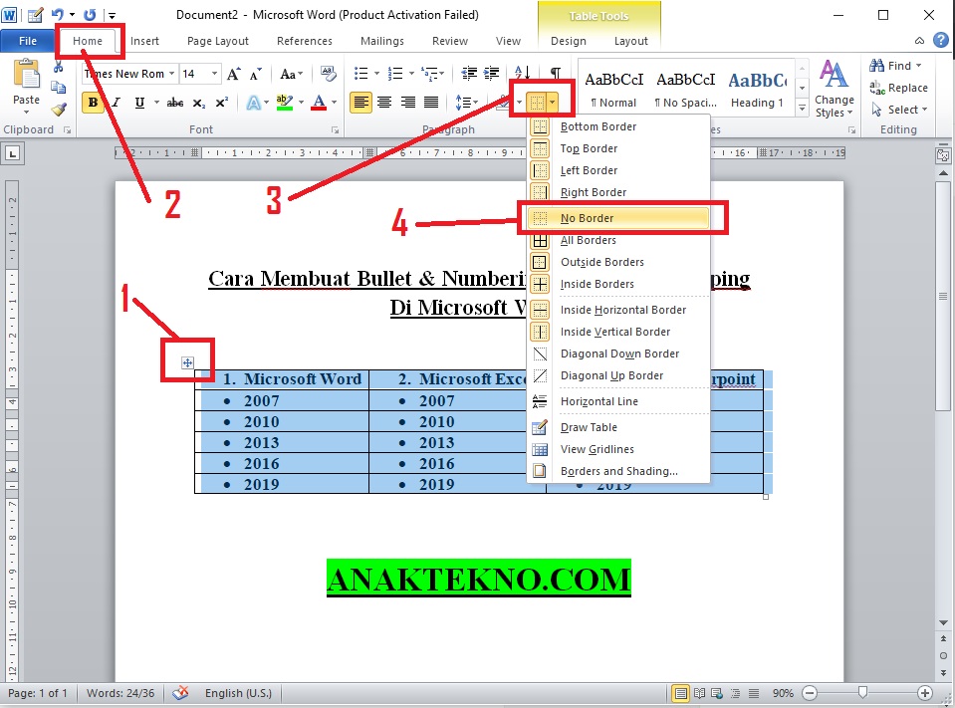This screenshot has height=708, width=955.
Task: Adjust the zoom slider handle
Action: [862, 693]
